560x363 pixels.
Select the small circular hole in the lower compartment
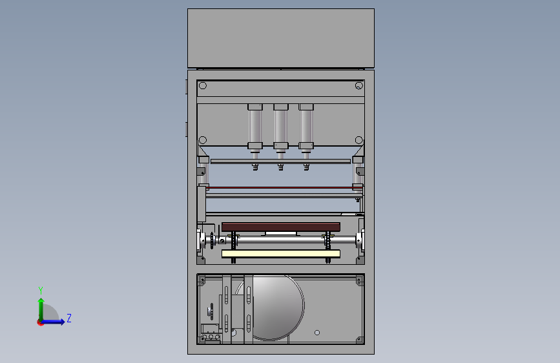[x=316, y=333]
